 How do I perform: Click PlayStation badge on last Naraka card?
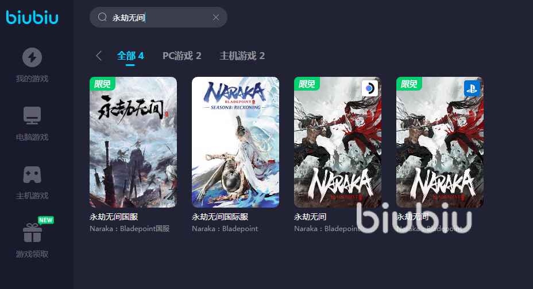tap(472, 88)
